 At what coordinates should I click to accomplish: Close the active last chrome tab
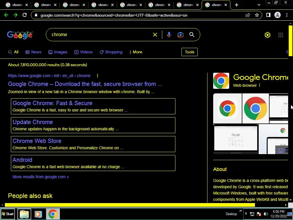(x=226, y=5)
